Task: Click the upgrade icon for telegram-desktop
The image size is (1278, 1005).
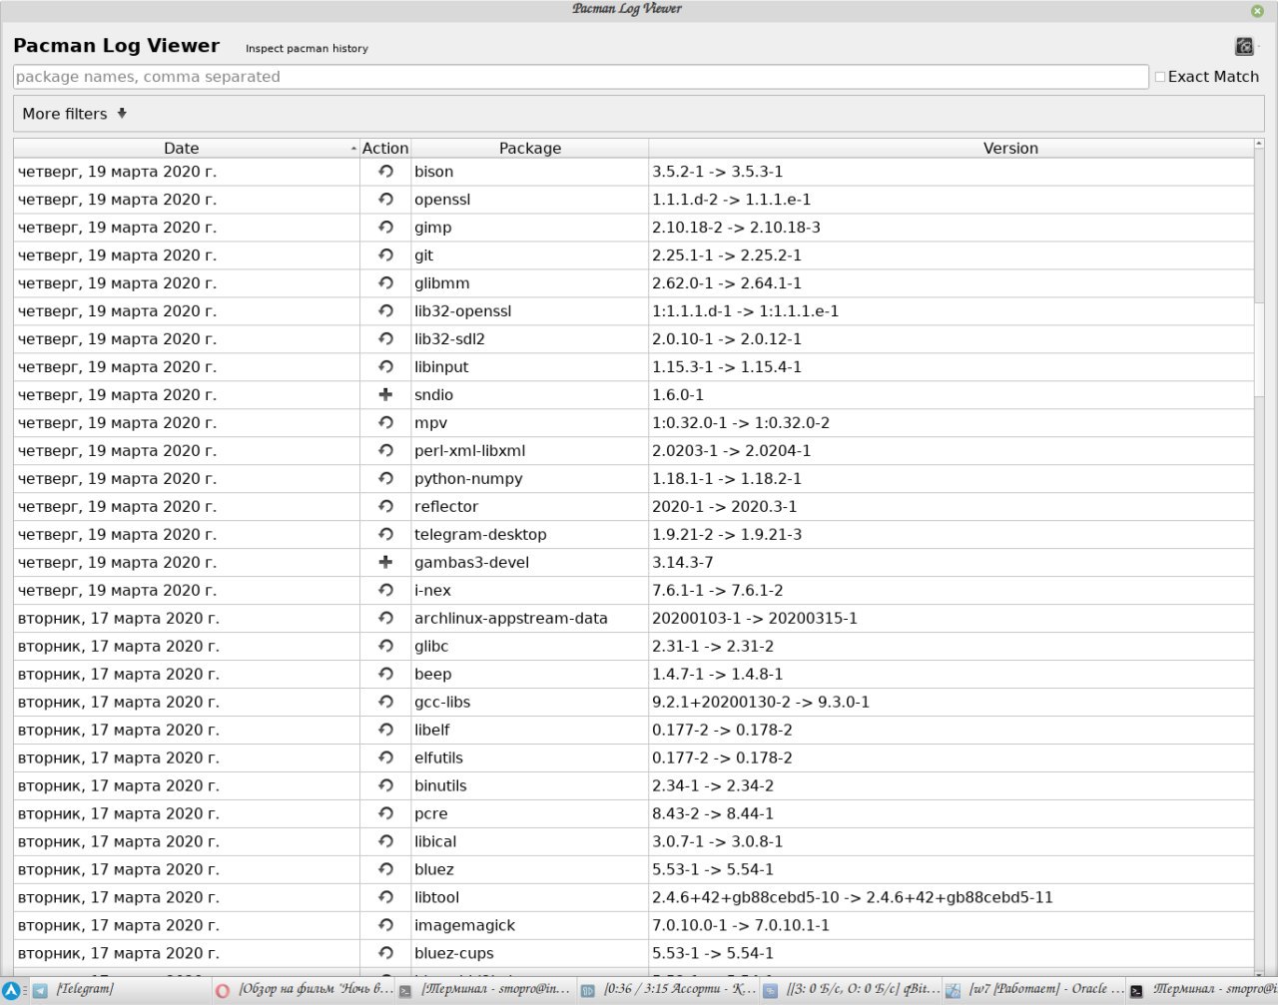Action: [385, 535]
